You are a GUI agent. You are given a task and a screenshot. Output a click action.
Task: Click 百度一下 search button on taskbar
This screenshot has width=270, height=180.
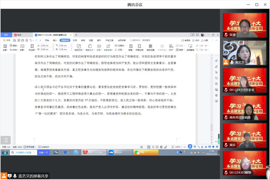[43, 153]
